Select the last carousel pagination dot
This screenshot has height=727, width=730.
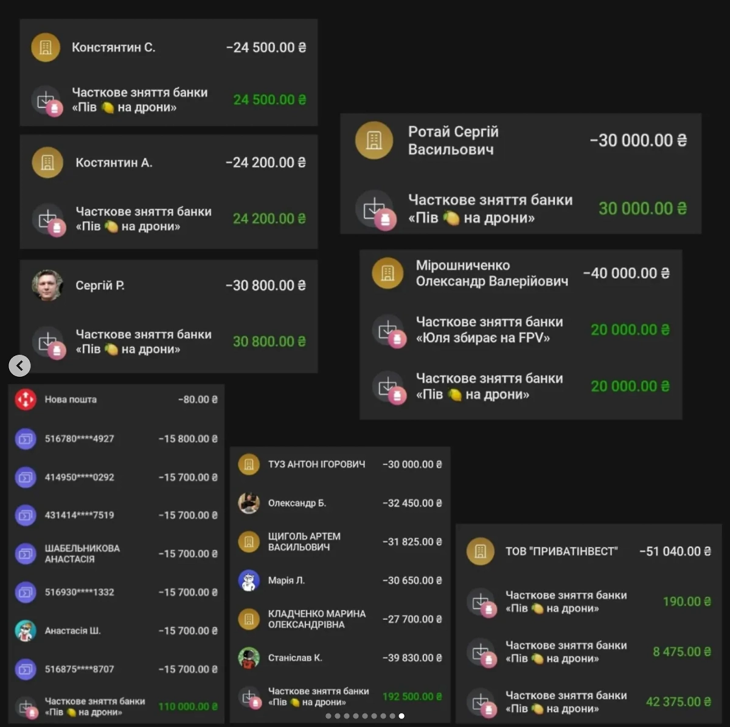click(401, 716)
